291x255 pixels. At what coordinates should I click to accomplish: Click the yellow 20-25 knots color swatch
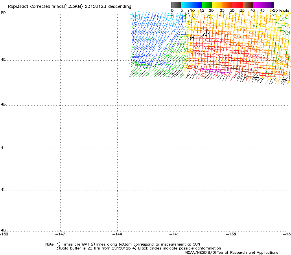coord(217,5)
